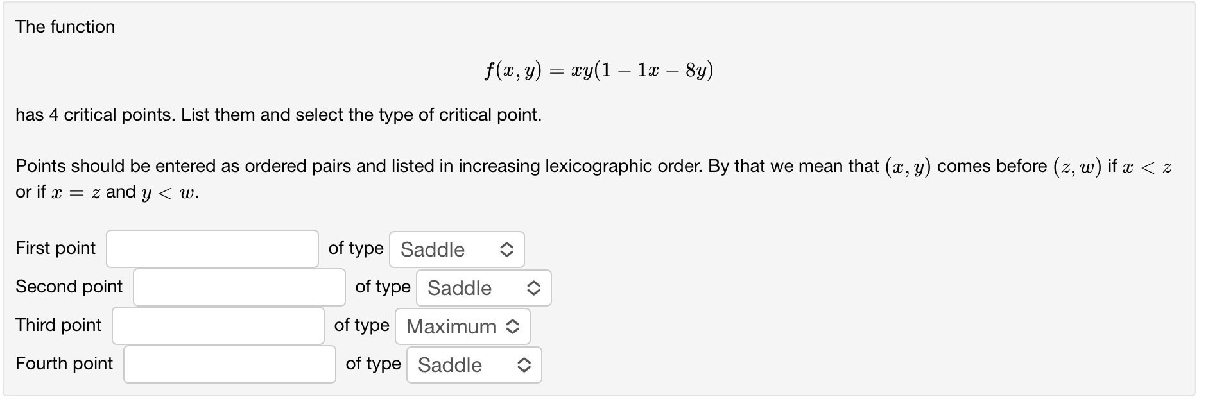Viewport: 1208px width, 413px height.
Task: Click the f(x,y) formula expression
Action: 599,70
